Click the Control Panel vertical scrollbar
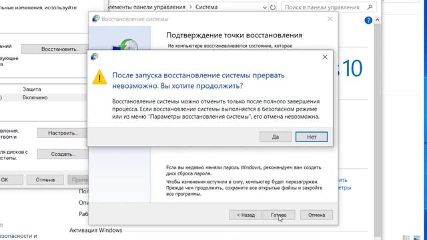 377,130
